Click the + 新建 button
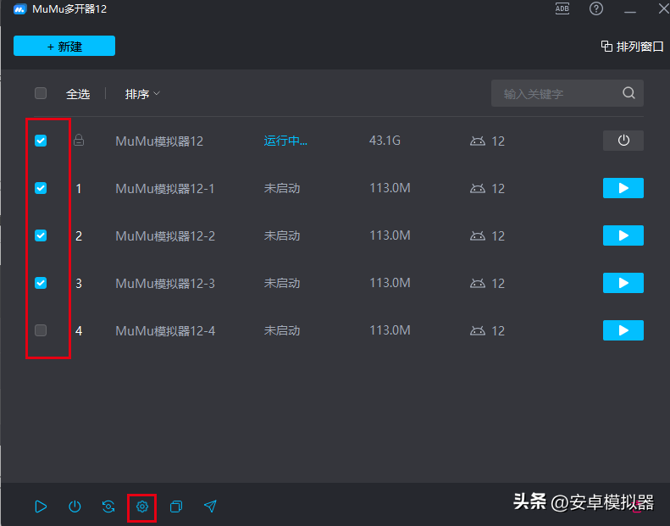The width and height of the screenshot is (670, 526). (64, 46)
